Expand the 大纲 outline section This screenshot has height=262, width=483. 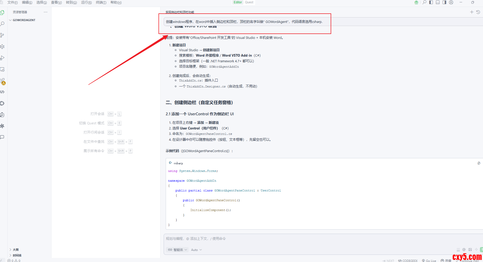(10, 250)
